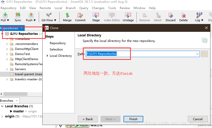
Task: Open the Tools menu
Action: 112,8
